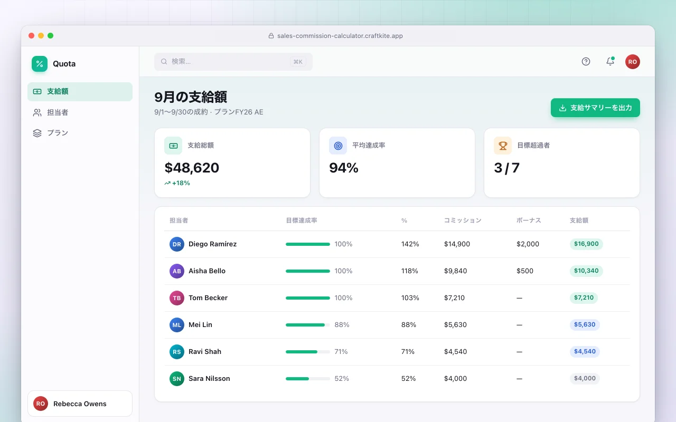676x422 pixels.
Task: Click Mei Lin's ML avatar
Action: 177,325
